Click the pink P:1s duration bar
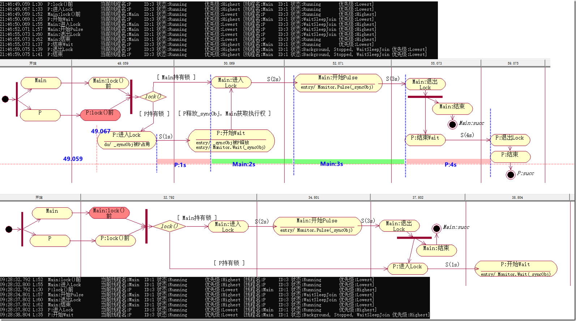 click(x=184, y=162)
